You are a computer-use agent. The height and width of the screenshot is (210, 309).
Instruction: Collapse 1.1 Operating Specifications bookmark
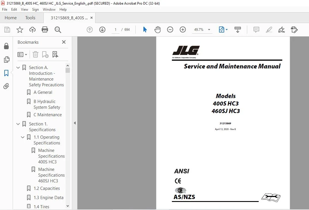[x=23, y=137]
